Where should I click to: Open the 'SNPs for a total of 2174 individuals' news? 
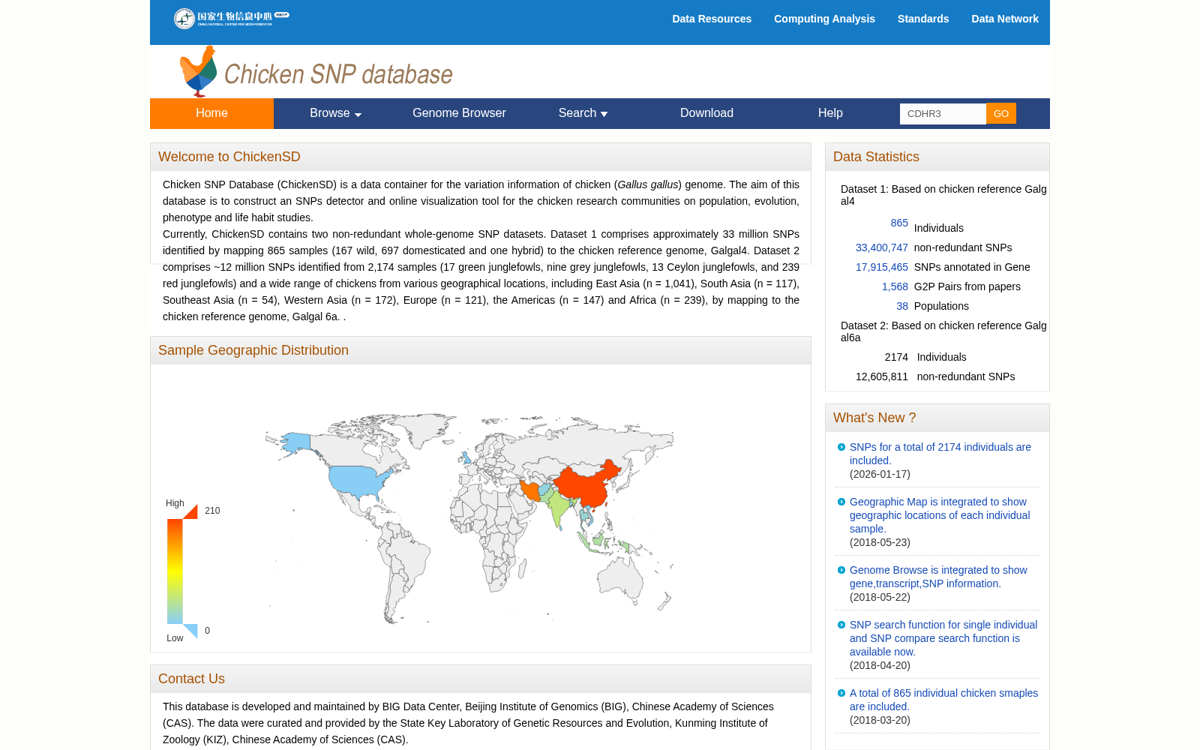(x=940, y=454)
